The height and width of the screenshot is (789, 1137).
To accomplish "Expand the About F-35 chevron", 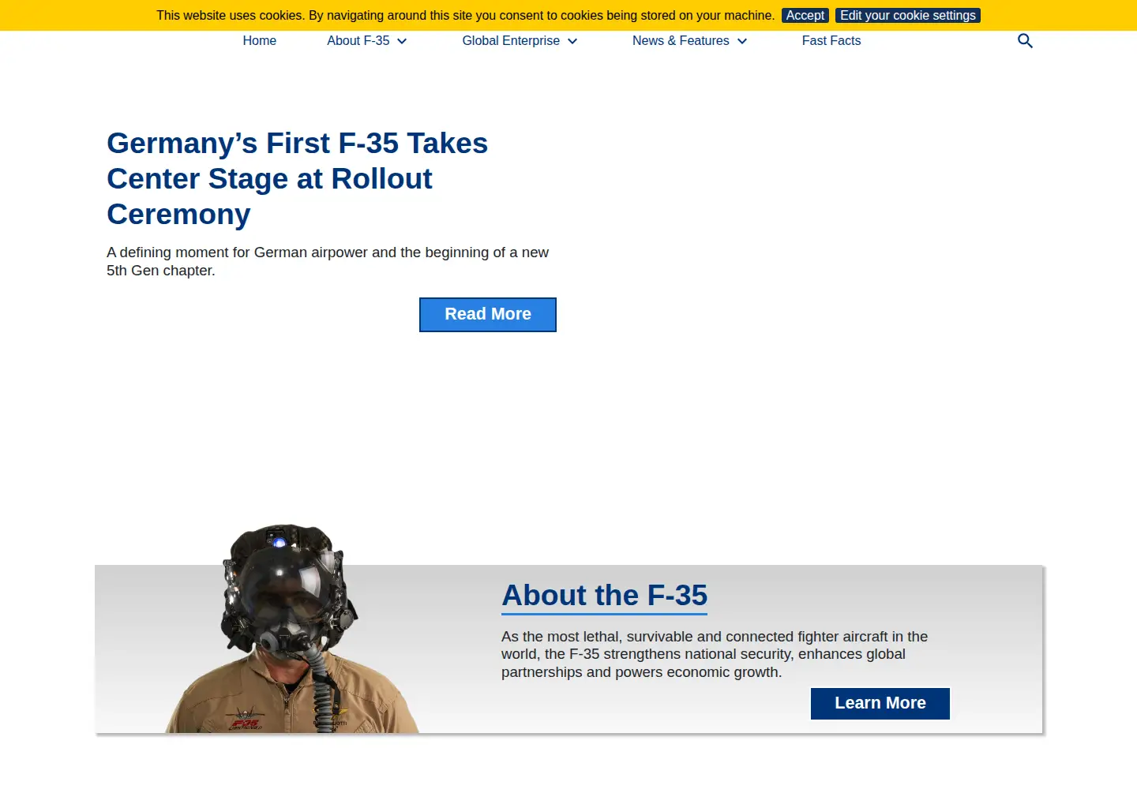I will (402, 41).
